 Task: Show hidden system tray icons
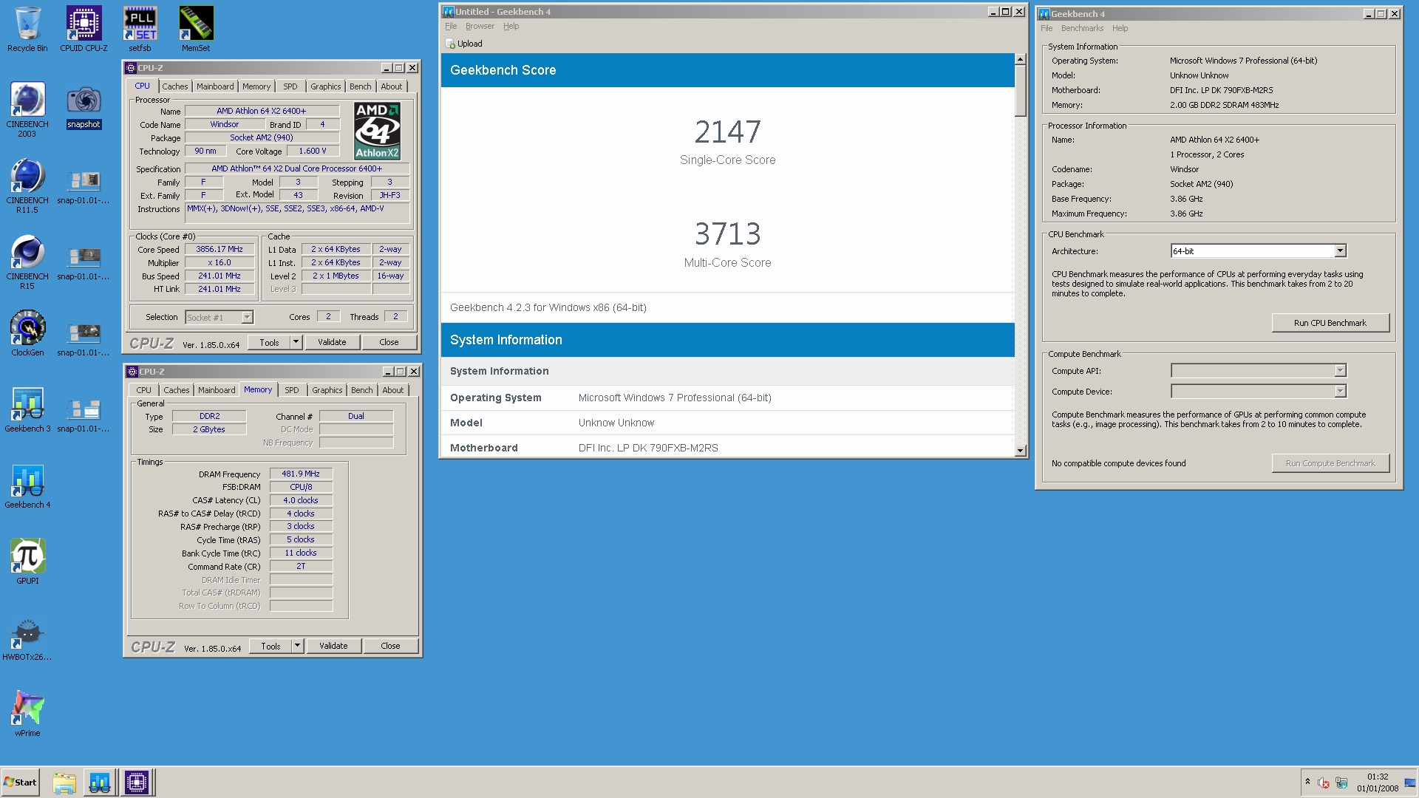click(x=1307, y=782)
